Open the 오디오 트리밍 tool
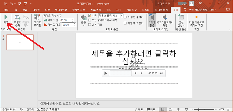The height and width of the screenshot is (112, 233). tap(37, 20)
